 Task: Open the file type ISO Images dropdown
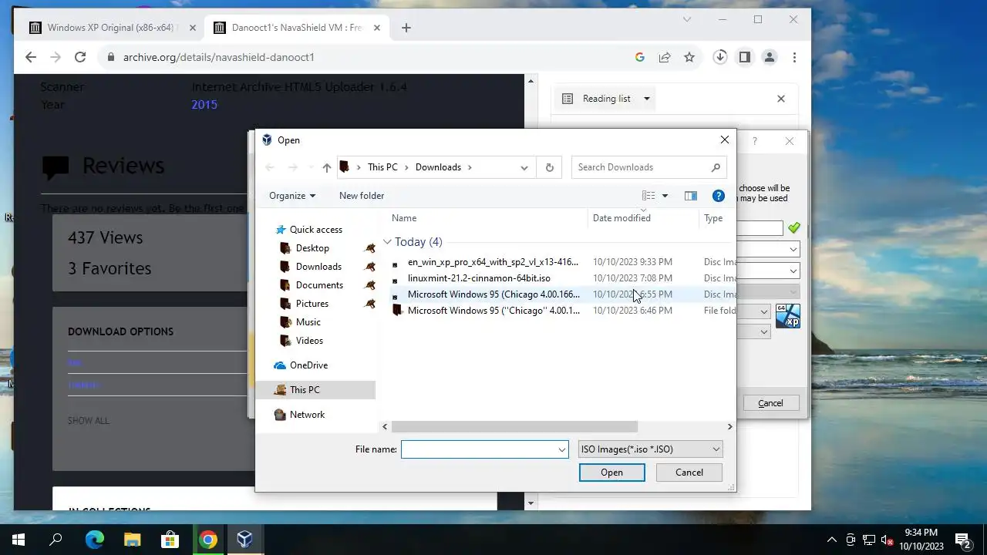(650, 449)
